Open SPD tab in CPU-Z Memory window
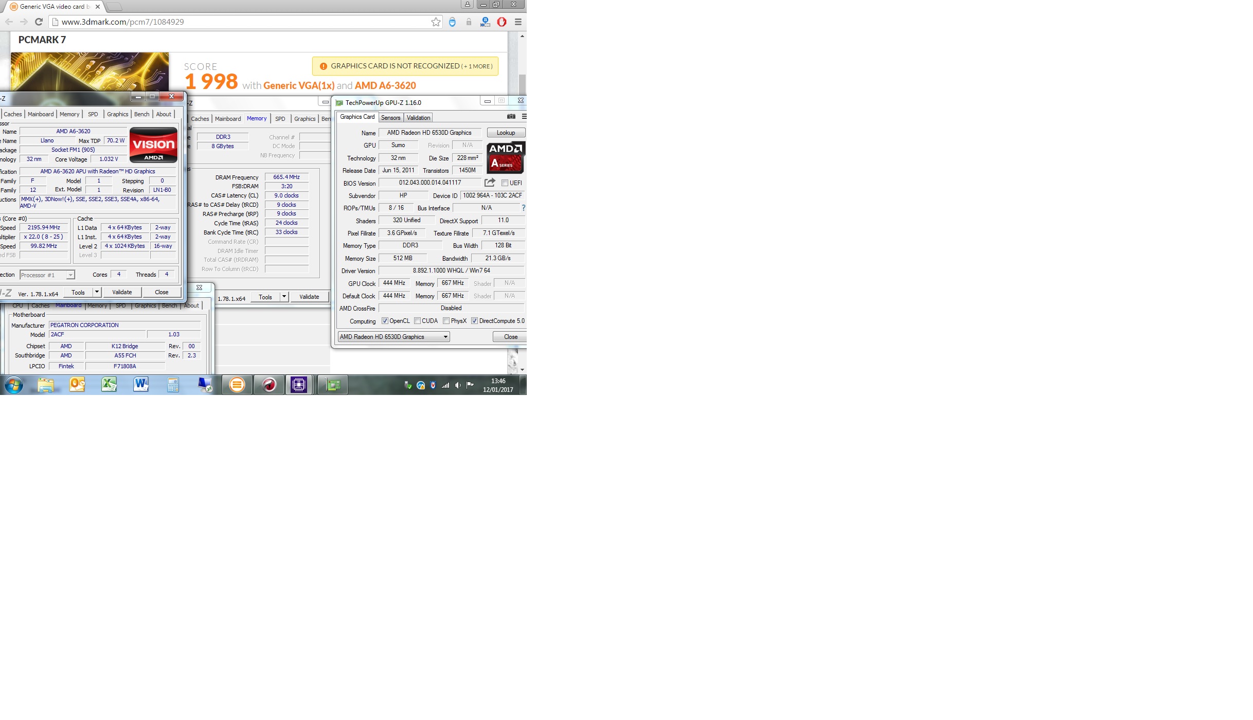This screenshot has height=720, width=1253. point(280,119)
